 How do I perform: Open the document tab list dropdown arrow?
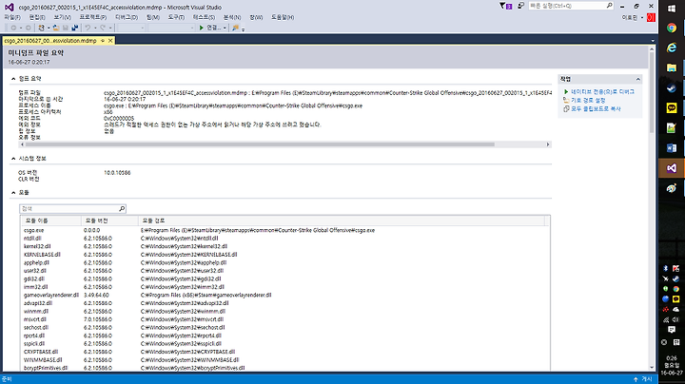click(x=653, y=41)
